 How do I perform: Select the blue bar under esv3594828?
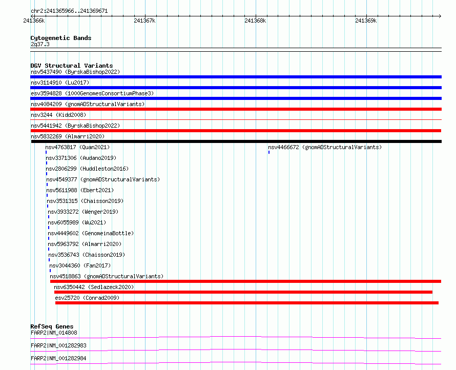coord(236,98)
